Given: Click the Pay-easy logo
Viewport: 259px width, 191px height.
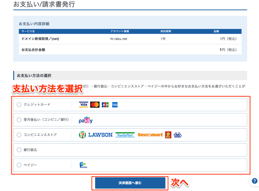Looking at the screenshot, I should [83, 165].
